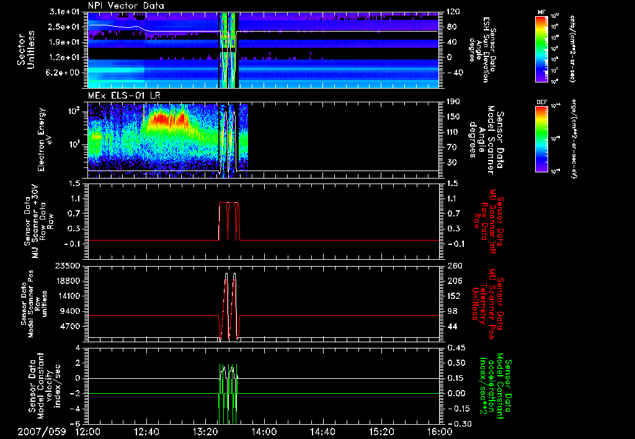Image resolution: width=635 pixels, height=439 pixels.
Task: Click the 14:40 time tick label
Action: click(322, 432)
